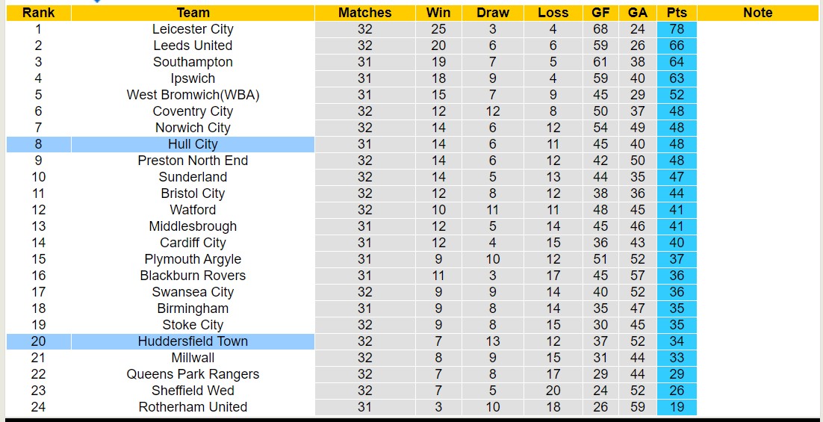Sort by the Matches column header
Image resolution: width=823 pixels, height=422 pixels.
pyautogui.click(x=364, y=13)
